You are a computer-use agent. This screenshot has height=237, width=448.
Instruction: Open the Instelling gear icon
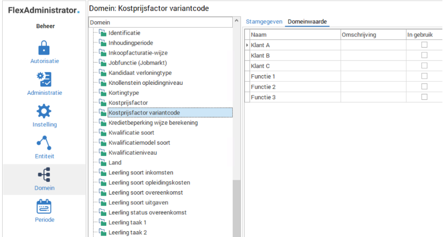pyautogui.click(x=44, y=111)
